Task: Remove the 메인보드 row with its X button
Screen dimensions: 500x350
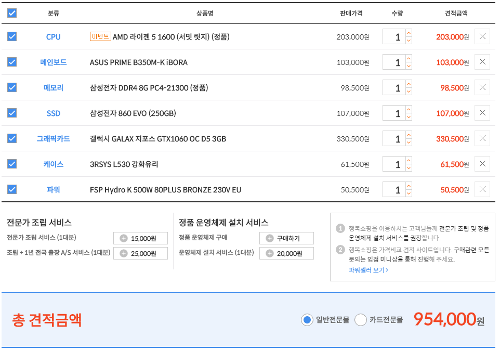Action: click(482, 62)
